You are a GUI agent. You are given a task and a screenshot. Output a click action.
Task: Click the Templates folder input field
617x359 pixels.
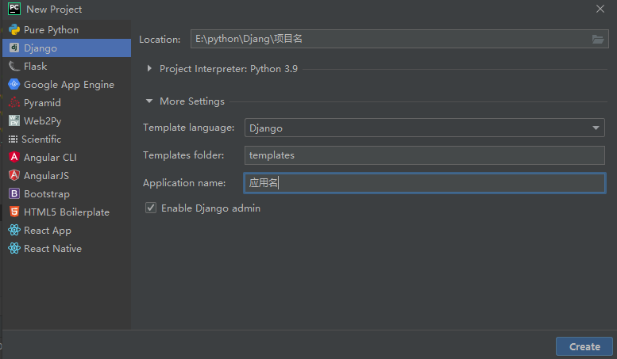[x=424, y=155]
